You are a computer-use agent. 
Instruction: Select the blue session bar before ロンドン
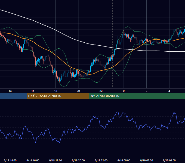(13, 96)
